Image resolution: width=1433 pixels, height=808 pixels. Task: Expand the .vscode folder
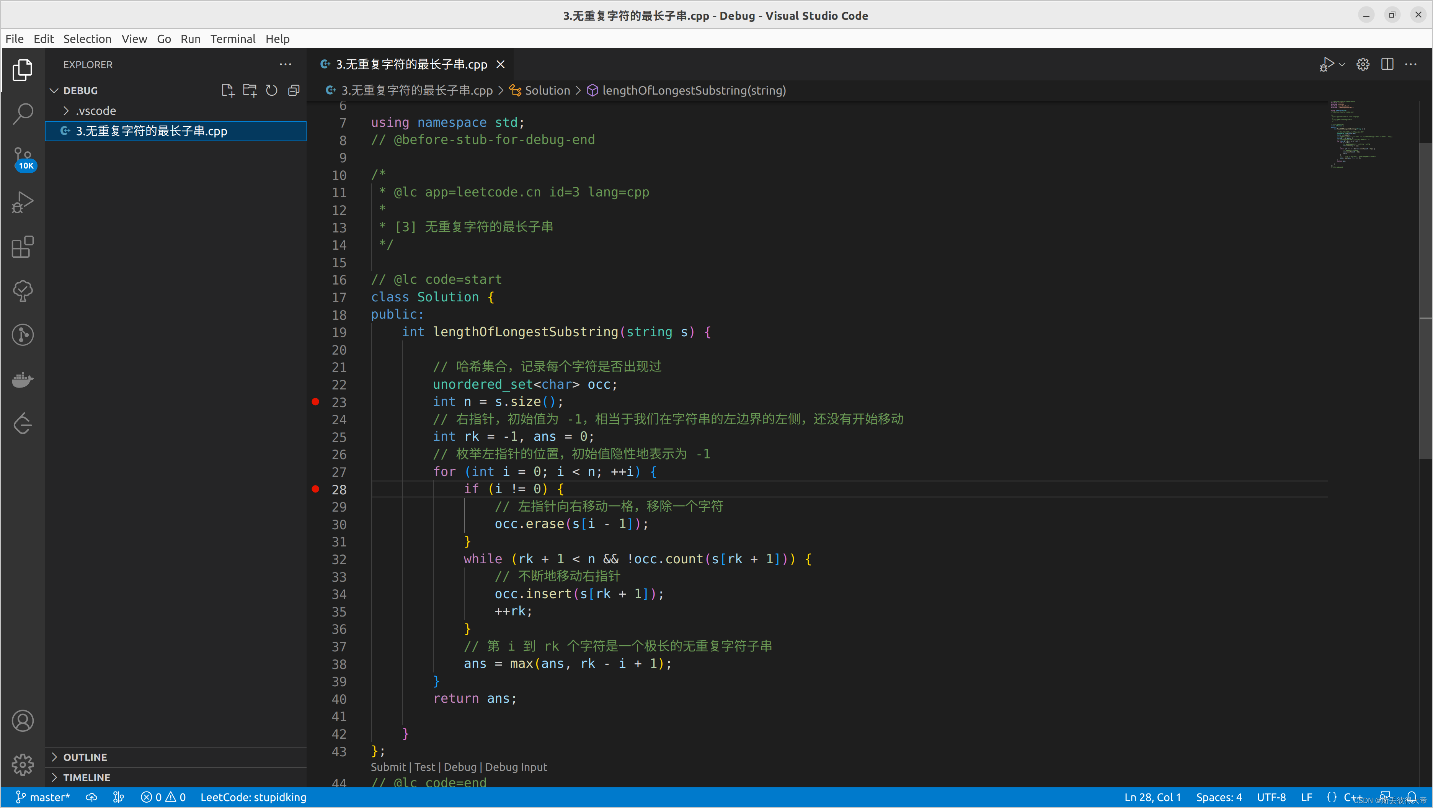click(x=66, y=111)
